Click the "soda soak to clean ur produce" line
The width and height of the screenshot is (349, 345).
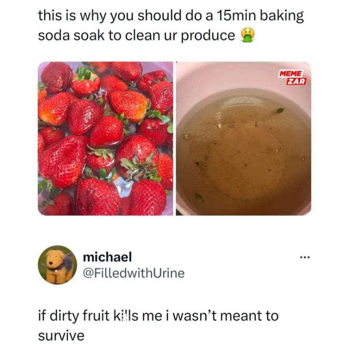click(x=136, y=36)
